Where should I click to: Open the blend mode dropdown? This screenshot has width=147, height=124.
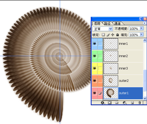[x=103, y=29]
